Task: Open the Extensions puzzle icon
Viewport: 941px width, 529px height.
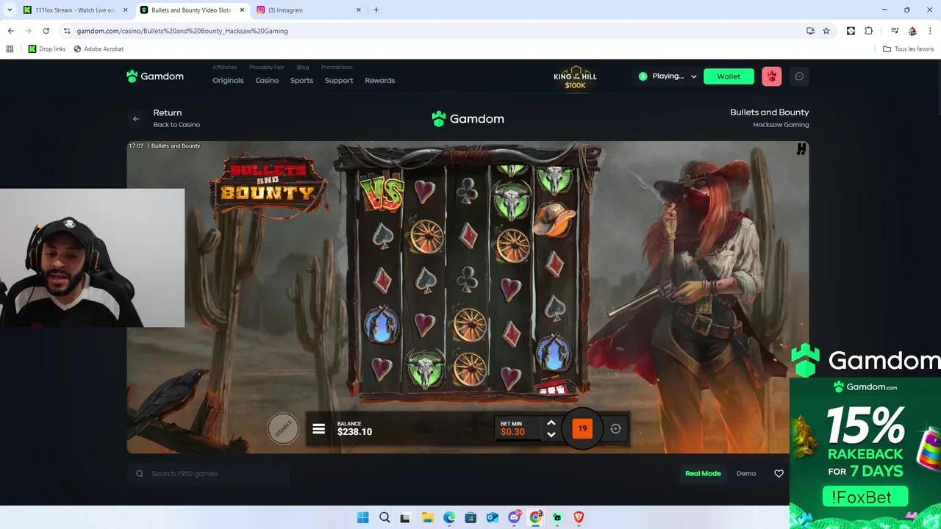Action: (x=868, y=31)
